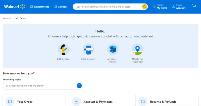Click the missing order box illustration
Viewport: 201px width, 106px height.
coord(113,49)
